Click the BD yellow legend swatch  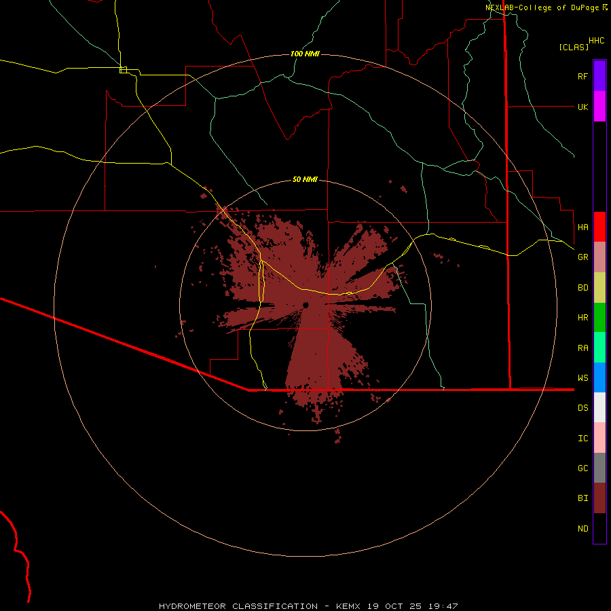click(x=599, y=287)
